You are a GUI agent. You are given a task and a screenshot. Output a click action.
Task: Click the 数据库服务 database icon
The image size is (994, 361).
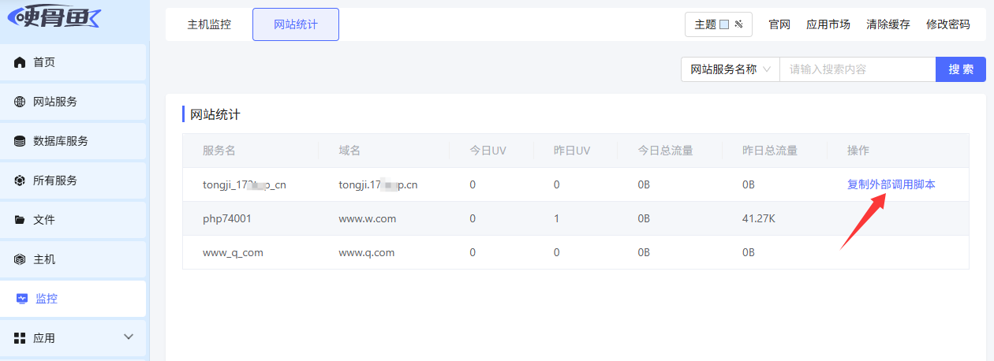[20, 141]
